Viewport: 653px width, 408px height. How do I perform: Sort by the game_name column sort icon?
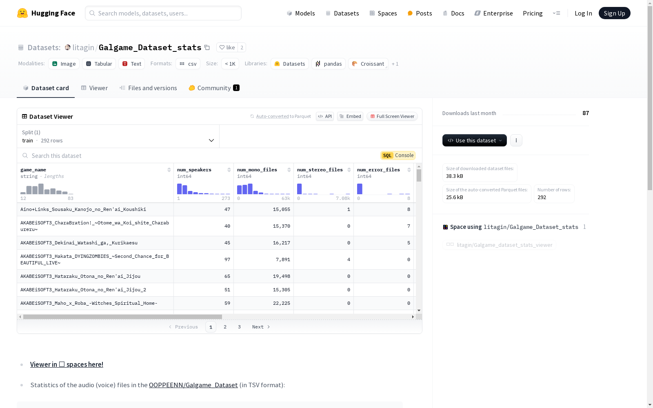(x=169, y=170)
